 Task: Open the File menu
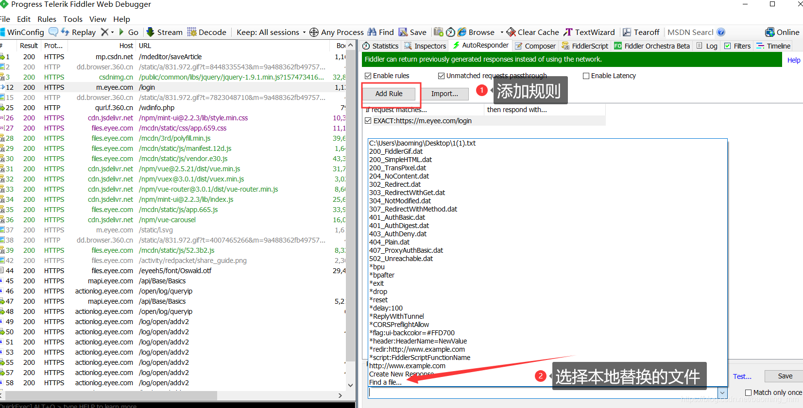point(5,19)
